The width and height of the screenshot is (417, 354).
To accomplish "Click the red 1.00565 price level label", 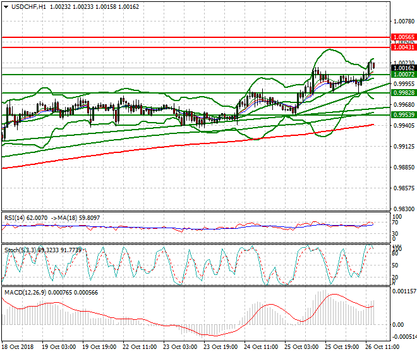I will click(404, 37).
